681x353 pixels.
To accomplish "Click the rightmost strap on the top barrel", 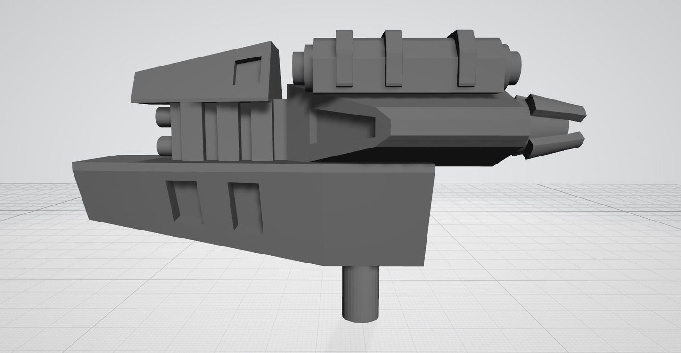I will click(467, 59).
